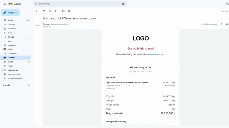Expand the Categories section
229x128 pixels.
coord(2,70)
